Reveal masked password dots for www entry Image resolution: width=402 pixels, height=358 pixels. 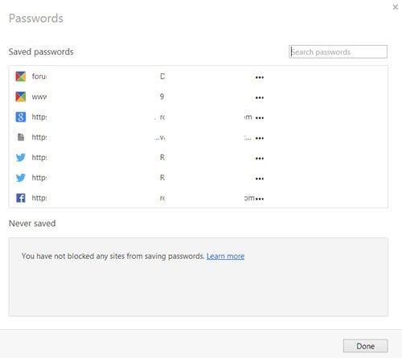(x=260, y=98)
